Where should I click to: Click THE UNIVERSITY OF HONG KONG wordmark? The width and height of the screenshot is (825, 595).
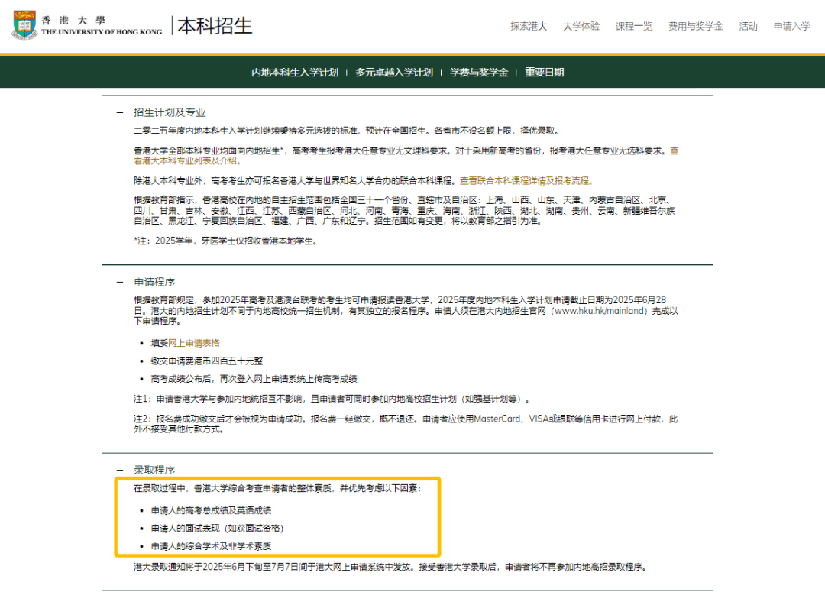pos(102,32)
